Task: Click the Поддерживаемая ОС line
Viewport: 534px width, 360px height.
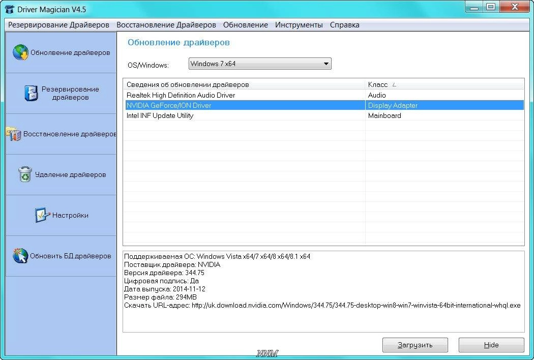Action: tap(217, 256)
